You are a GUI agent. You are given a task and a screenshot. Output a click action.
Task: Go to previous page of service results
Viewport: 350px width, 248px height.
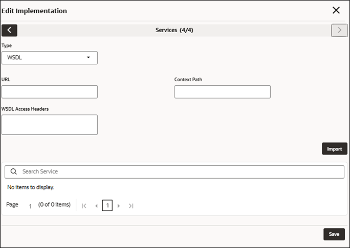coord(96,206)
